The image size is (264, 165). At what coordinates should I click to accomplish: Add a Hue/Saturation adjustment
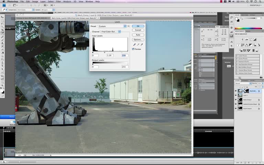point(243,45)
